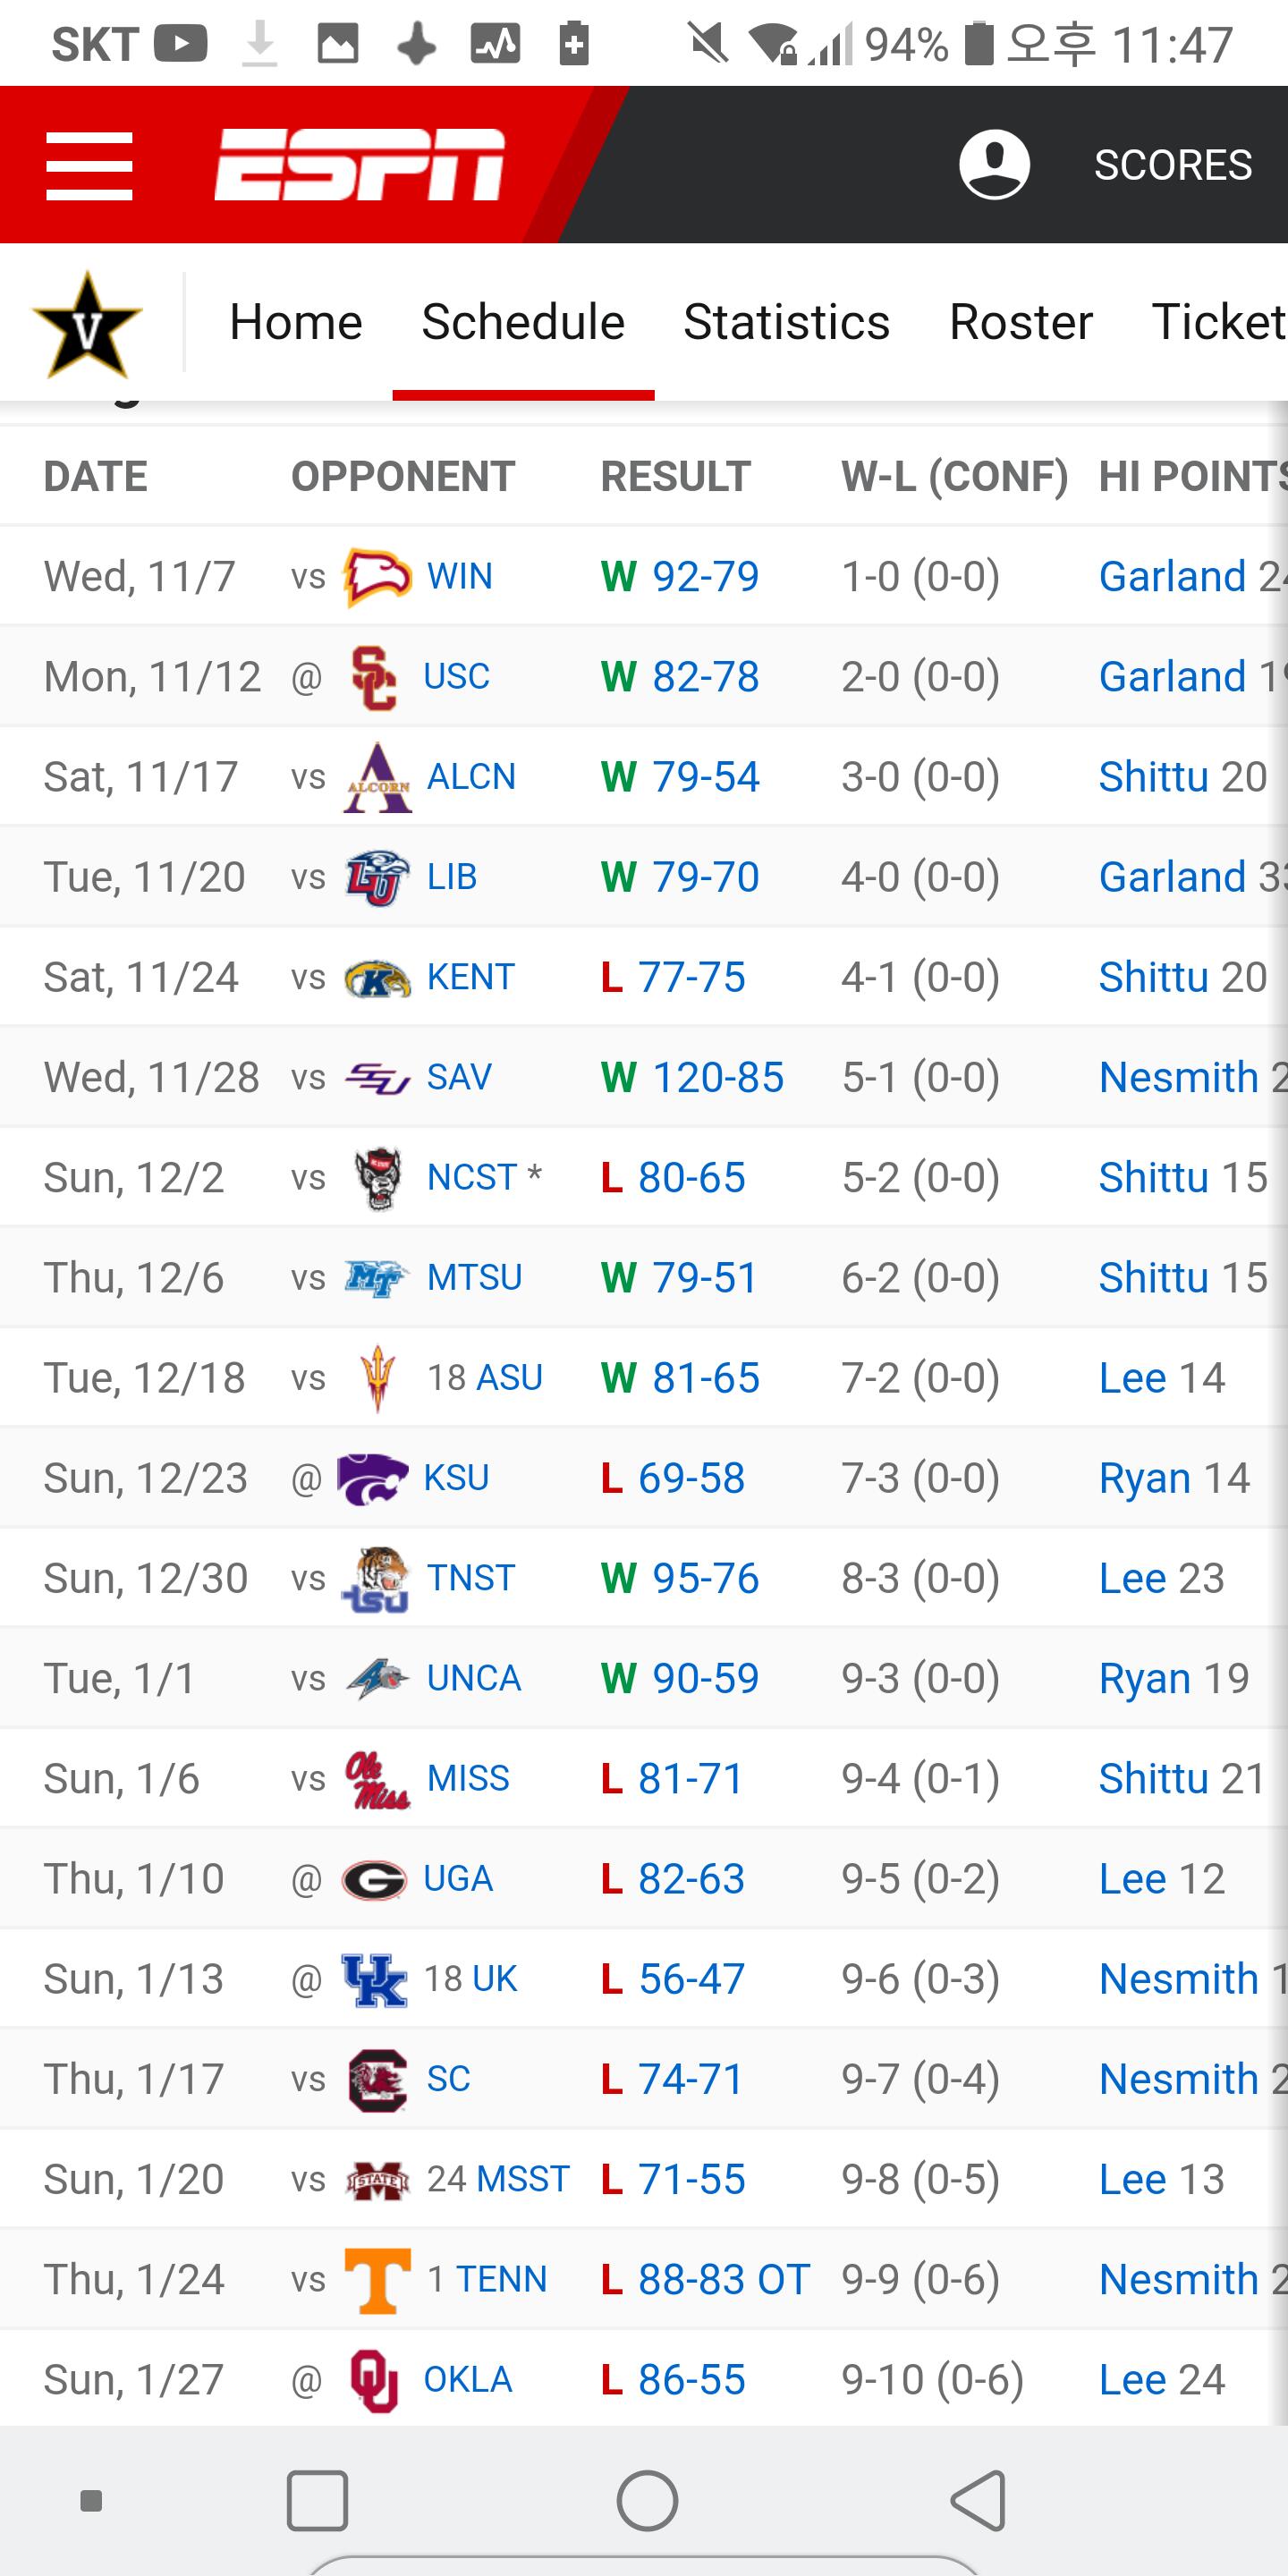Switch to the Roster tab
This screenshot has width=1288, height=2576.
point(1020,322)
